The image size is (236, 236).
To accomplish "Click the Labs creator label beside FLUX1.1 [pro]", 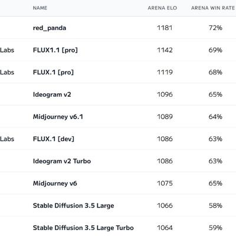I will pyautogui.click(x=7, y=50).
